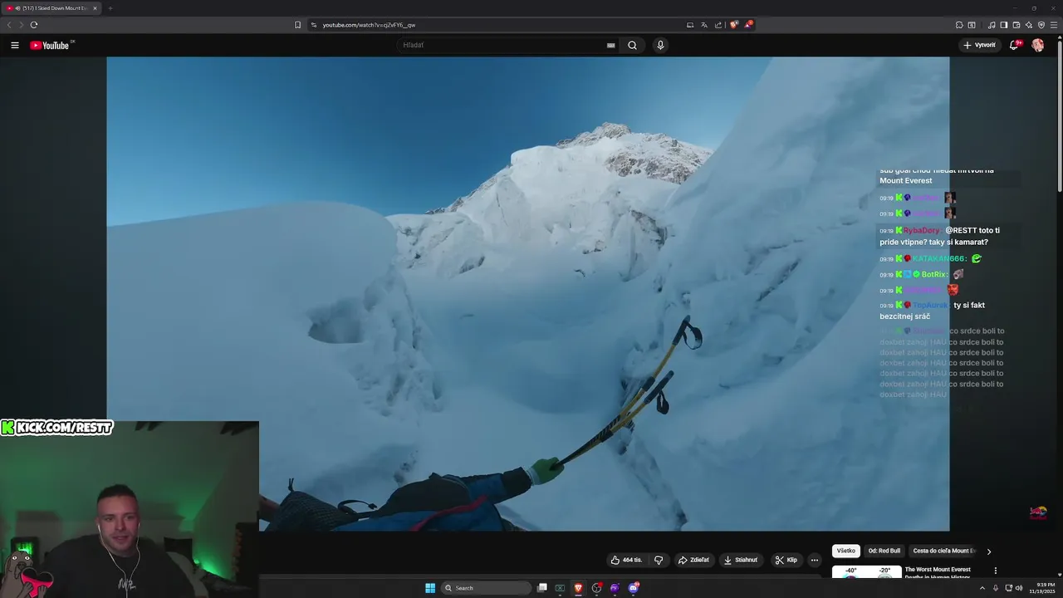Select the 'Od: Red Bull' chip

pos(884,551)
